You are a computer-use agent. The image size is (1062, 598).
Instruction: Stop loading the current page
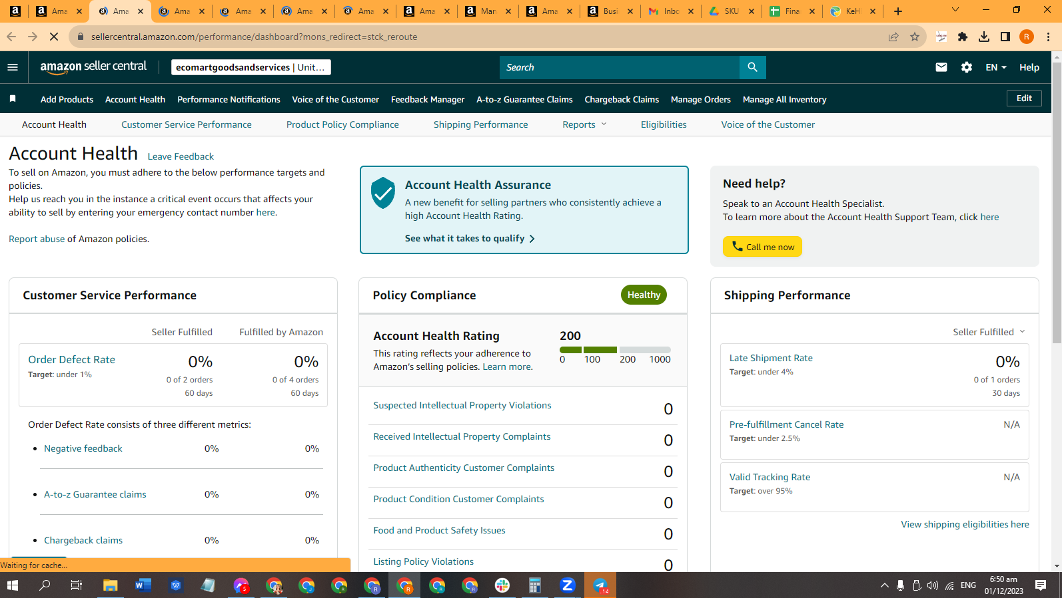54,37
